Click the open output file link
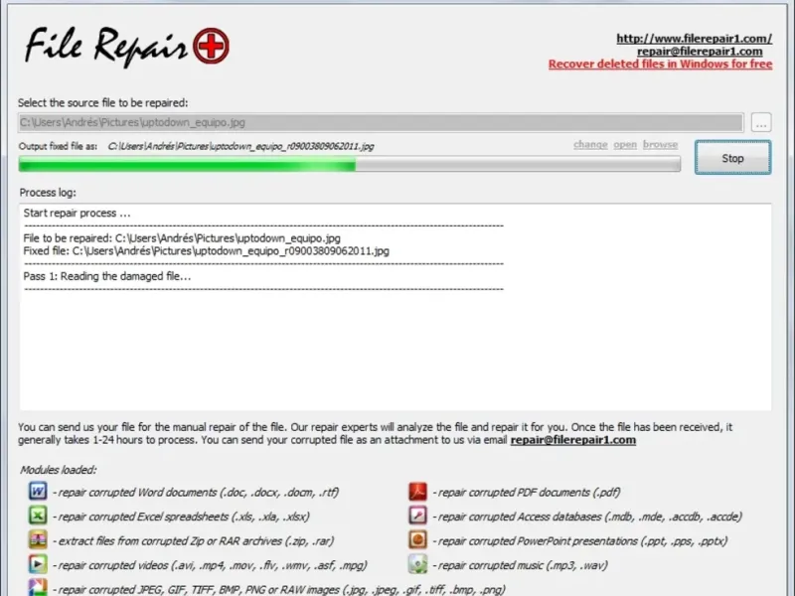795x596 pixels. click(625, 144)
